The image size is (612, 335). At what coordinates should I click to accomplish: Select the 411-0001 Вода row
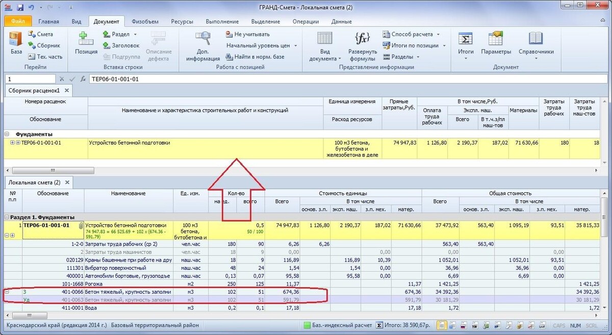tap(302, 308)
